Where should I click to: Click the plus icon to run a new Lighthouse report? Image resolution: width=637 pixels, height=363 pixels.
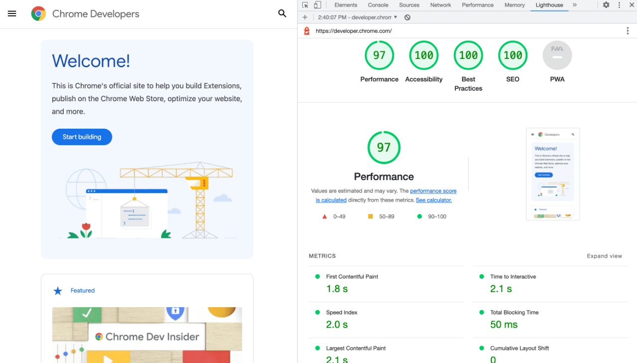click(305, 16)
